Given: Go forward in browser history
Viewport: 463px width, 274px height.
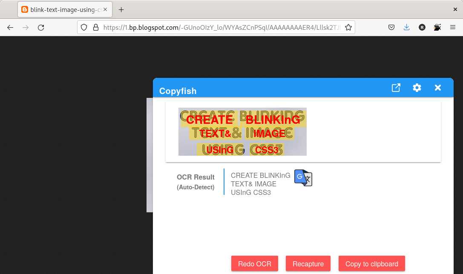Looking at the screenshot, I should coord(26,27).
